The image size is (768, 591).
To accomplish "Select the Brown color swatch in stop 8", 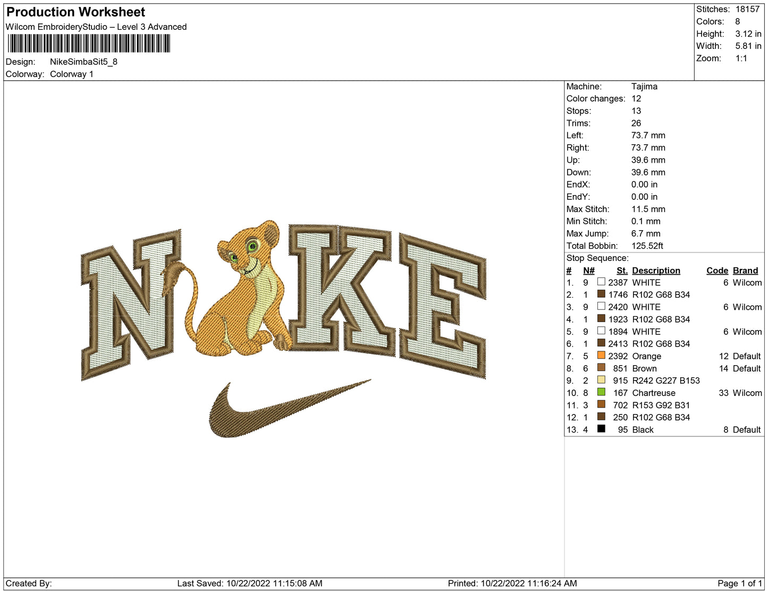I will [x=601, y=367].
